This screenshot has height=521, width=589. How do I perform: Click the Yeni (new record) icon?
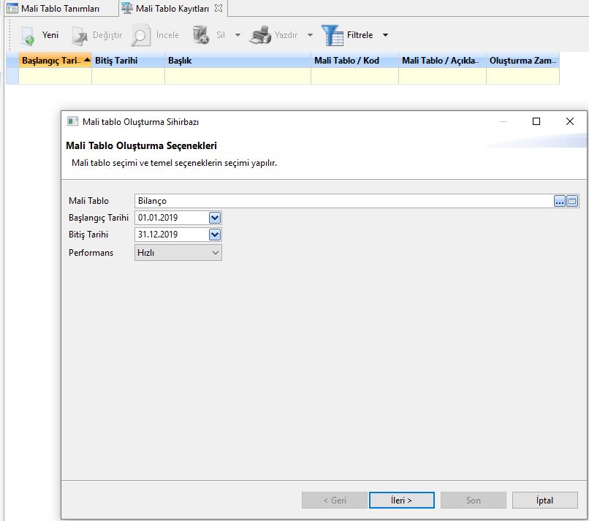tap(27, 35)
